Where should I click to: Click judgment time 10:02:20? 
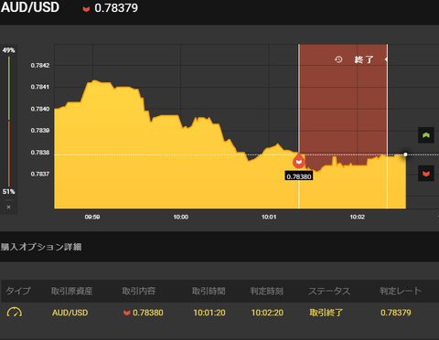pos(267,313)
